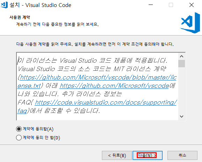Open the github vscode license.txt link

pos(98,78)
